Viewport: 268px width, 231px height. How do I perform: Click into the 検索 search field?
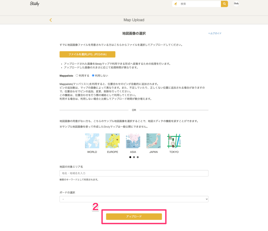[x=199, y=4]
